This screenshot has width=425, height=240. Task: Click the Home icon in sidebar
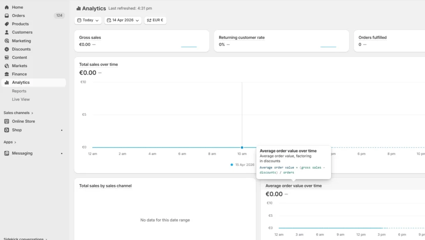[x=7, y=7]
